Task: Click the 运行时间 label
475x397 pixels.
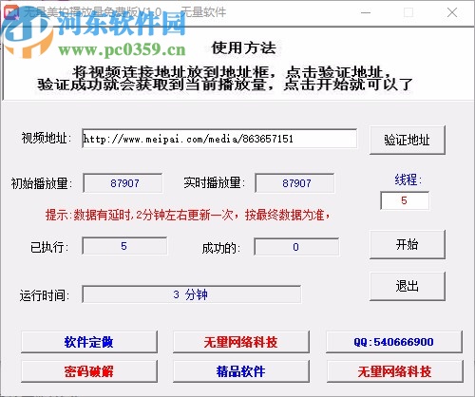Action: coord(45,295)
